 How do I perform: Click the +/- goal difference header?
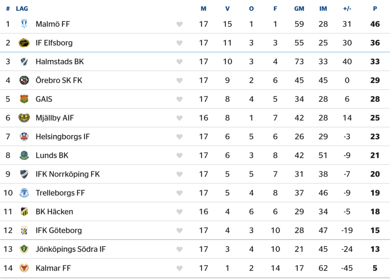click(347, 8)
